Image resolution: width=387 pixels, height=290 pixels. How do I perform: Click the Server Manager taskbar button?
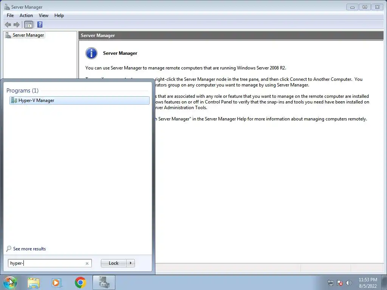pyautogui.click(x=104, y=282)
